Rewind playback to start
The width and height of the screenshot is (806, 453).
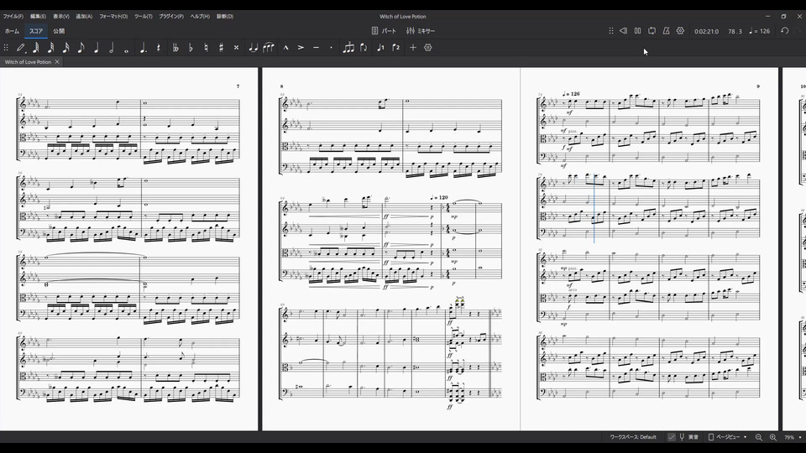tap(623, 31)
